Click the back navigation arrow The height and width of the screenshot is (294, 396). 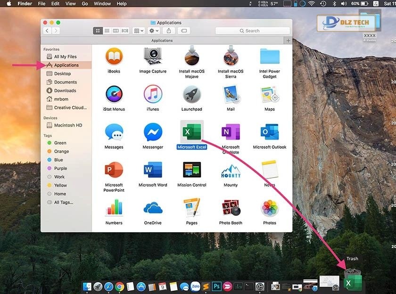point(46,30)
